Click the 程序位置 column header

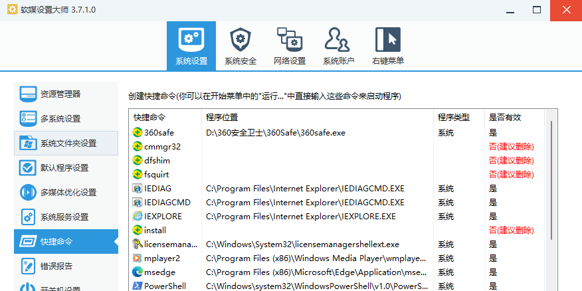[x=318, y=118]
